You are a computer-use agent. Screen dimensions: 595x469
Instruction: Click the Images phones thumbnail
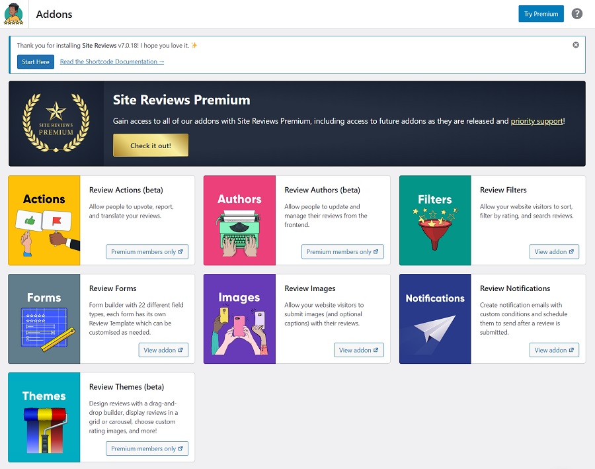coord(239,319)
